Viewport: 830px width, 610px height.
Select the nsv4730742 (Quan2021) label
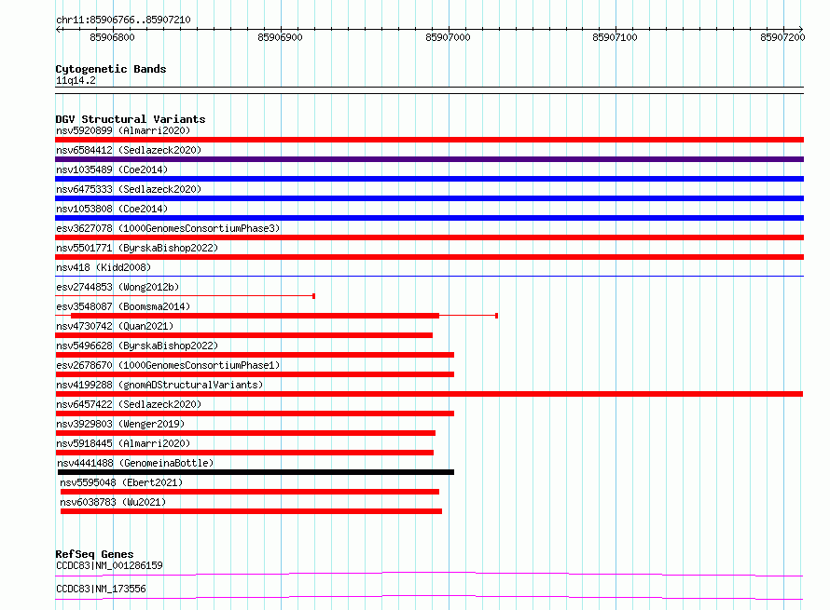(x=115, y=326)
